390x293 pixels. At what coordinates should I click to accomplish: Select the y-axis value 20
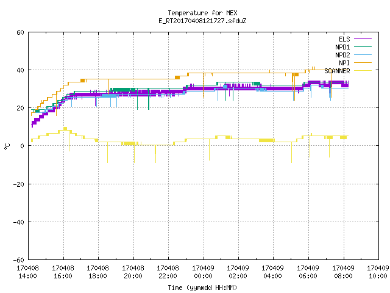pos(20,108)
